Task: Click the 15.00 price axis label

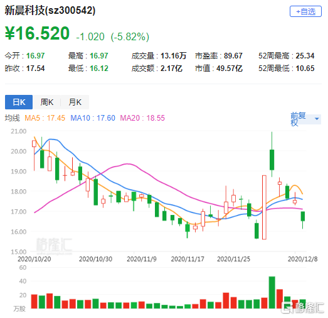Action: coord(19,252)
